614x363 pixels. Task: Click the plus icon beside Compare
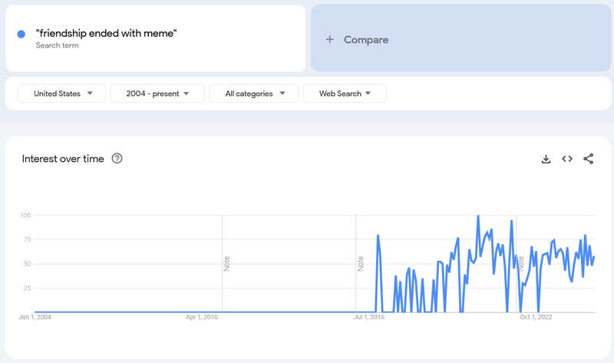point(330,39)
